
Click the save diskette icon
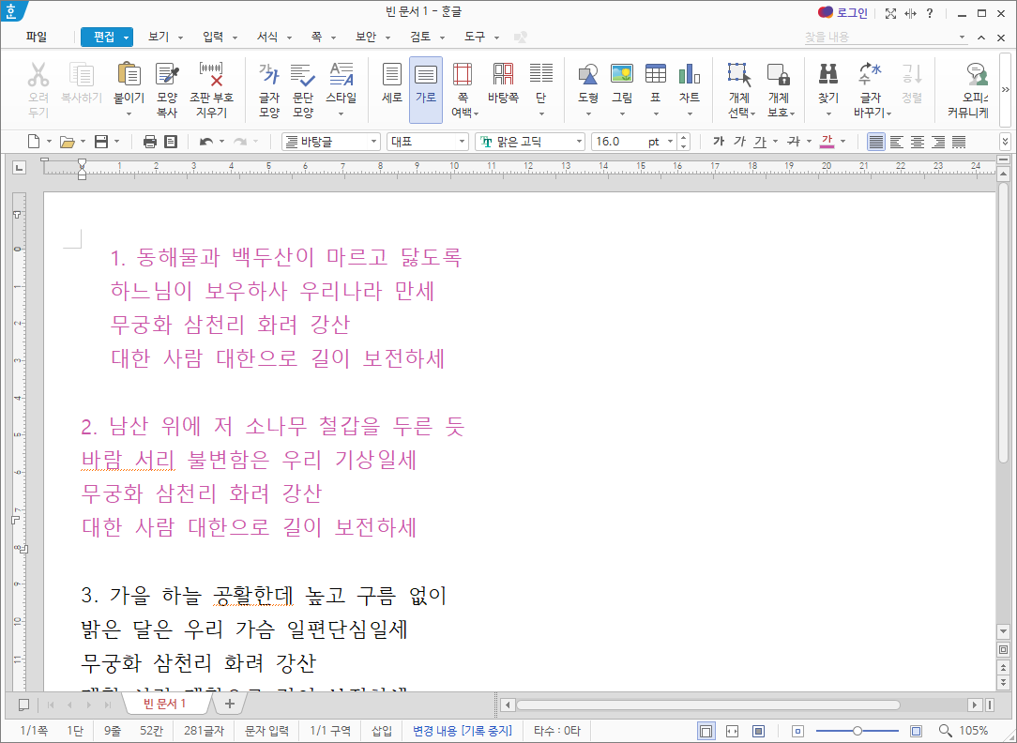[x=101, y=142]
